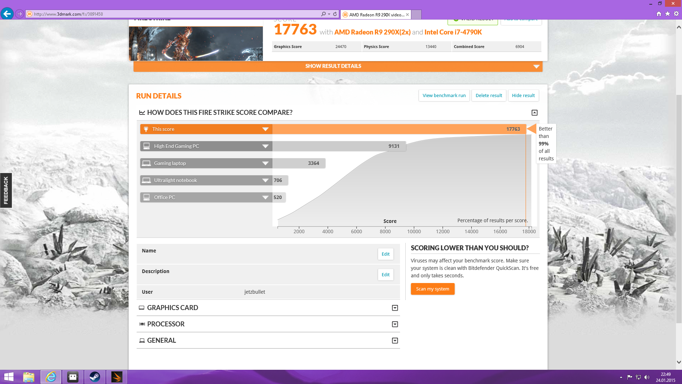Click Graphics Score value 24470

coord(341,47)
